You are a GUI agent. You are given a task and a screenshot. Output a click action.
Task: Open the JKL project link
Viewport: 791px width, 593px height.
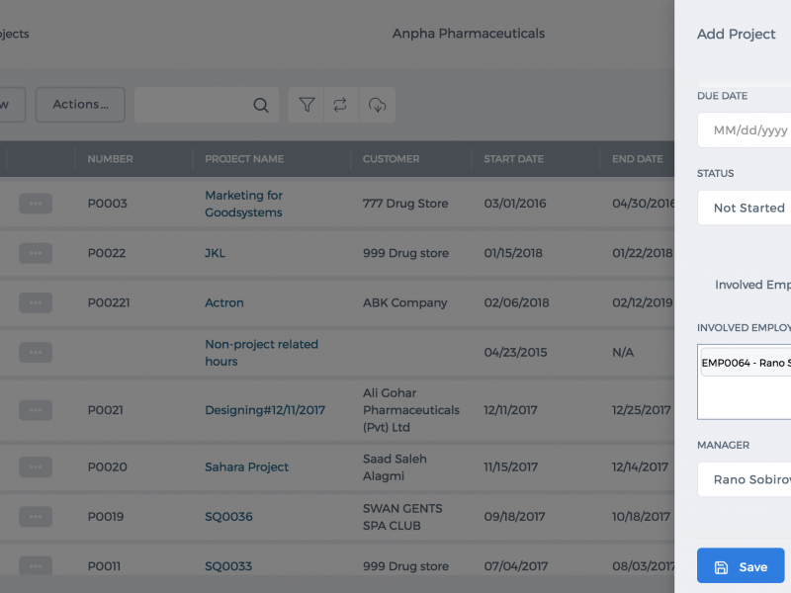coord(215,253)
